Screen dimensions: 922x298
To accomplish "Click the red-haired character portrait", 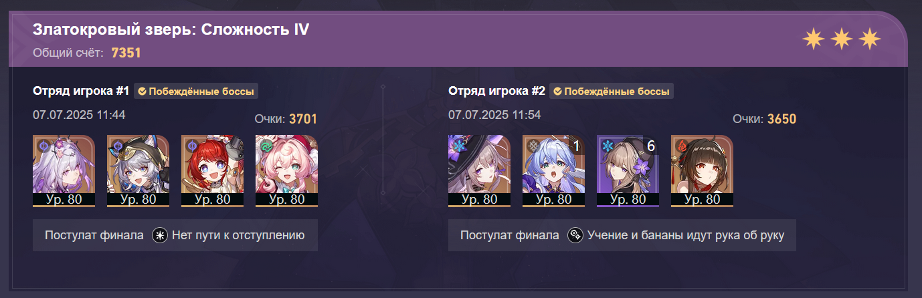I will click(212, 171).
